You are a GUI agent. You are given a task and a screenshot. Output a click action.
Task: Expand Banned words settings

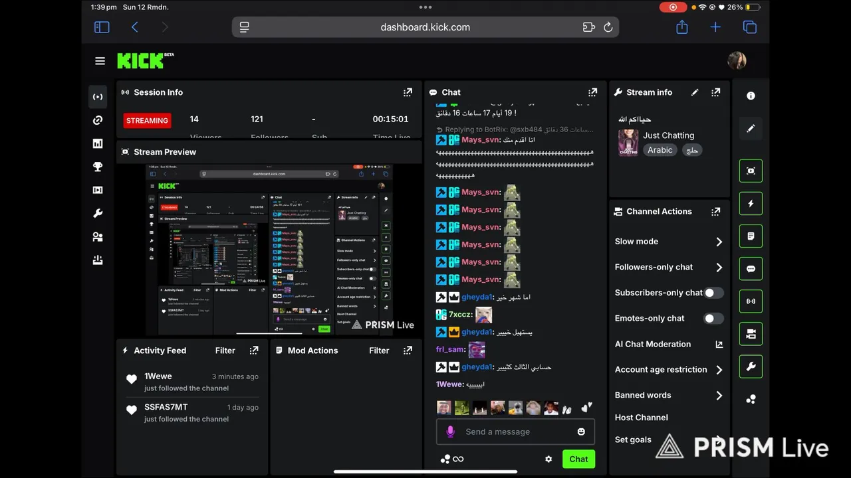(719, 396)
